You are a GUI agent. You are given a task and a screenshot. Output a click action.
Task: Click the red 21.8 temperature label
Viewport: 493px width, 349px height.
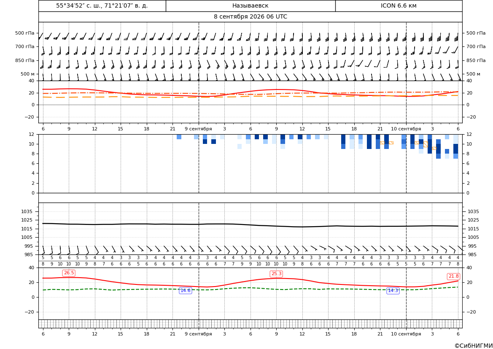point(453,276)
